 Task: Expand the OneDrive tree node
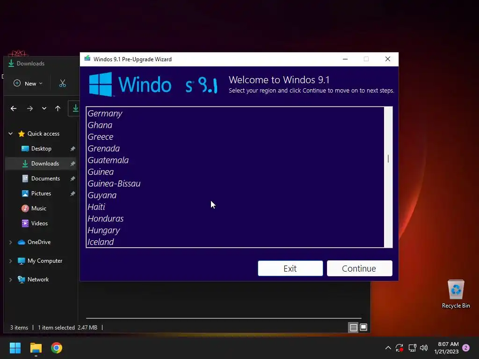11,242
